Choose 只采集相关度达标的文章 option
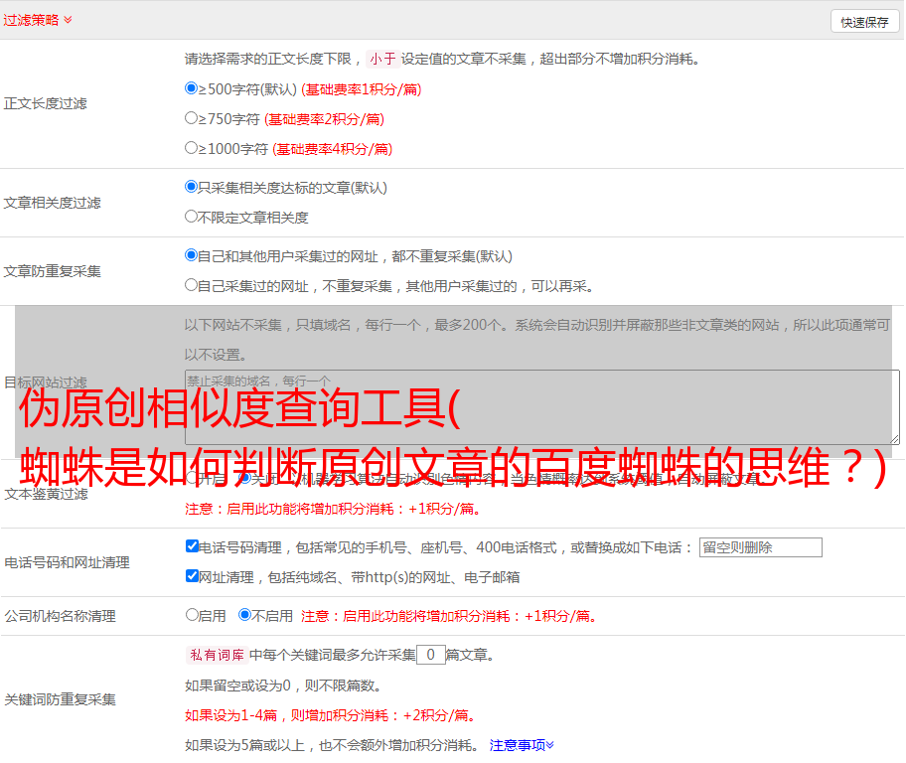The height and width of the screenshot is (763, 906). [192, 187]
